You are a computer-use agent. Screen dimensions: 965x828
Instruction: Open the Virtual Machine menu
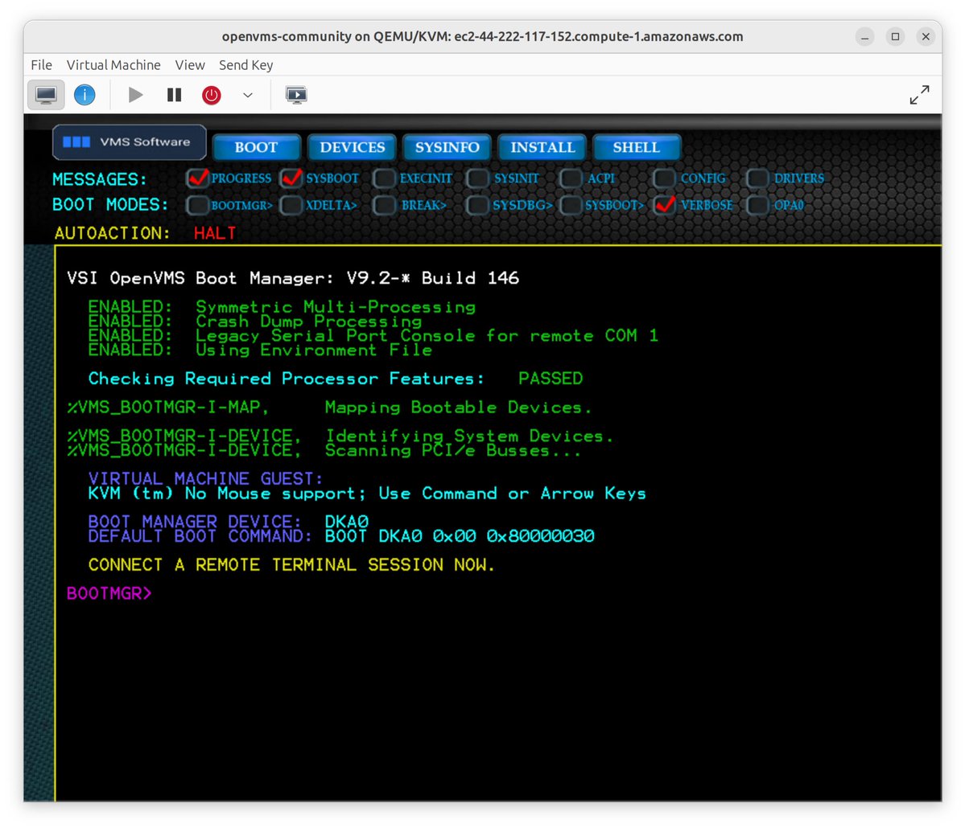(113, 64)
